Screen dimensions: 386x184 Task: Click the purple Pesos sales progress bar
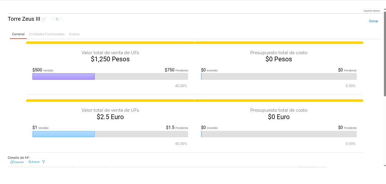[64, 76]
